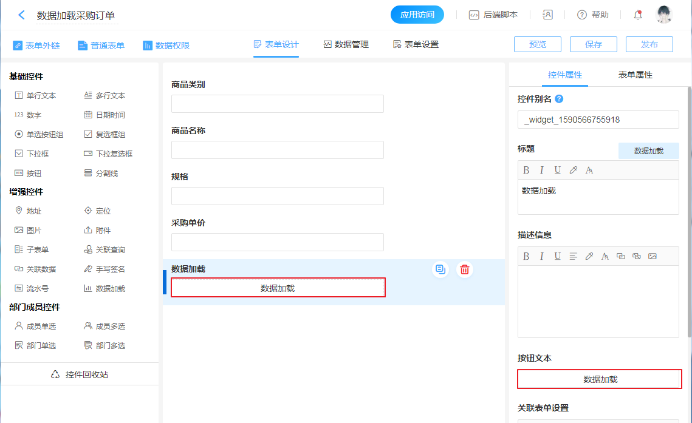Open the 数据管理 tab
Screen dimensions: 692x423
pyautogui.click(x=346, y=44)
